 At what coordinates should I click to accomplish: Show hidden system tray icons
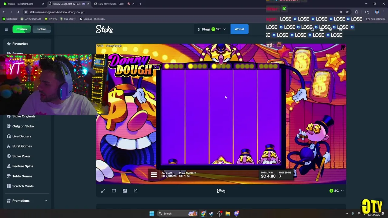(x=347, y=213)
